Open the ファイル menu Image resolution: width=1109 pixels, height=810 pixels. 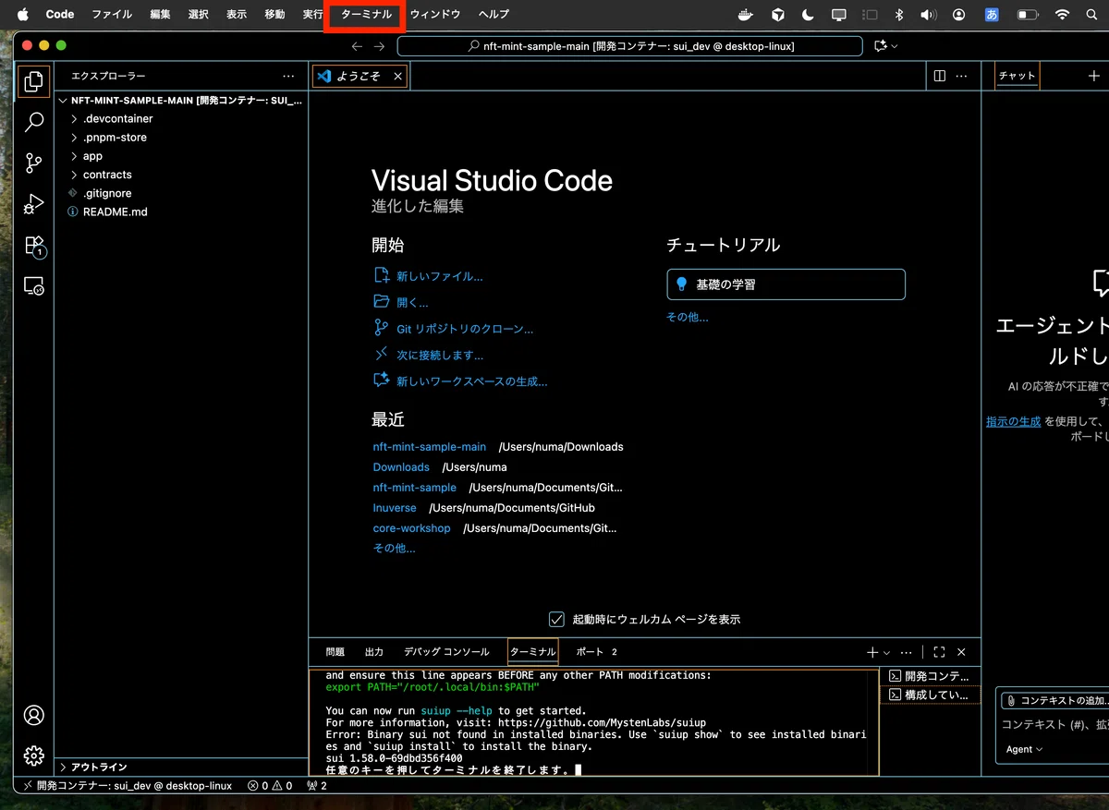(x=112, y=15)
